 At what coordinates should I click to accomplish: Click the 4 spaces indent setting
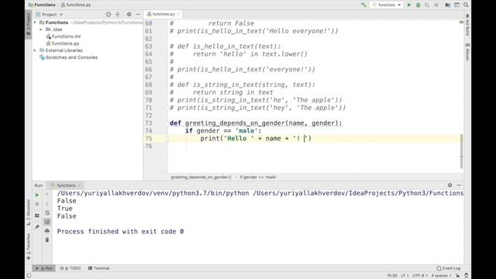441,276
